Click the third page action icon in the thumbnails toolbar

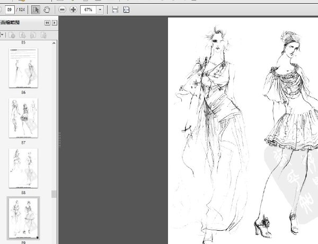pos(33,35)
